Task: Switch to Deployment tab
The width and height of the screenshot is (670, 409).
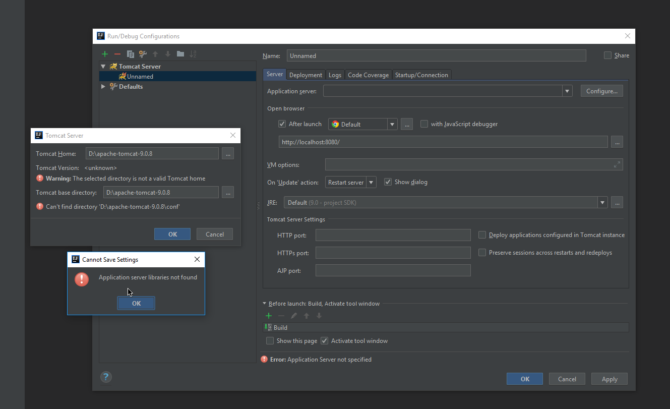Action: 306,75
